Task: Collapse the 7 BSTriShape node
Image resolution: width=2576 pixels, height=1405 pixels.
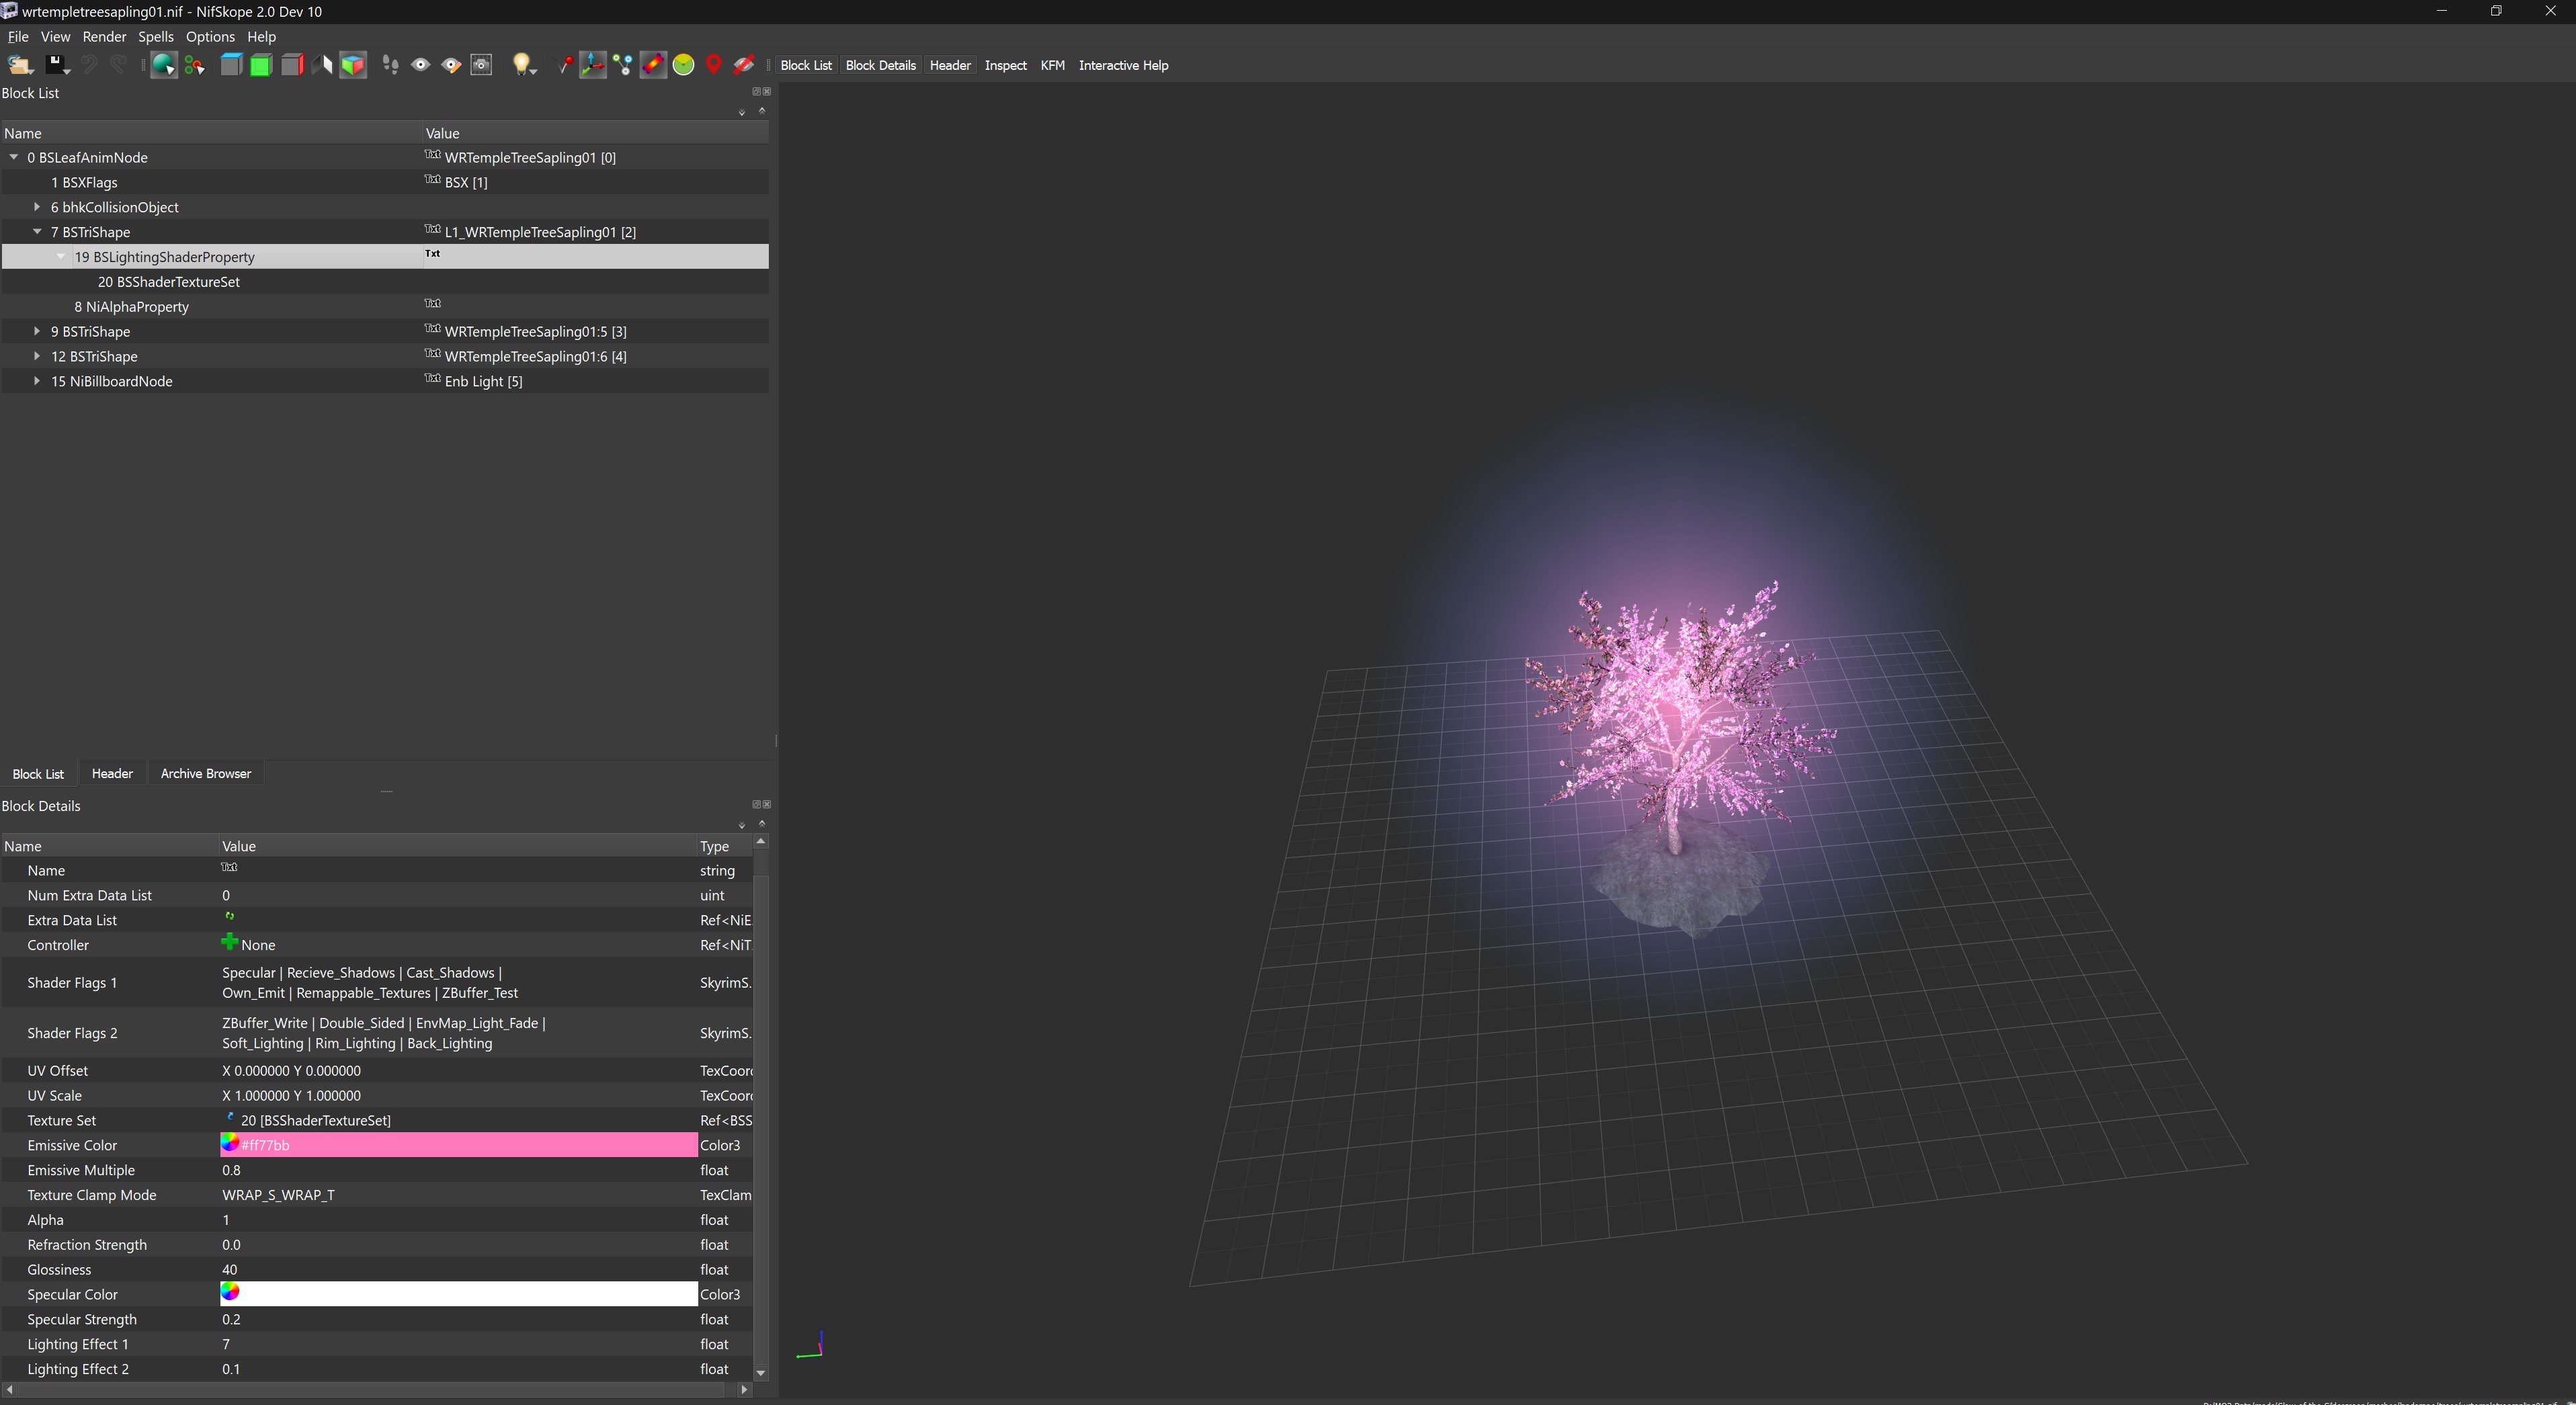Action: pos(37,232)
